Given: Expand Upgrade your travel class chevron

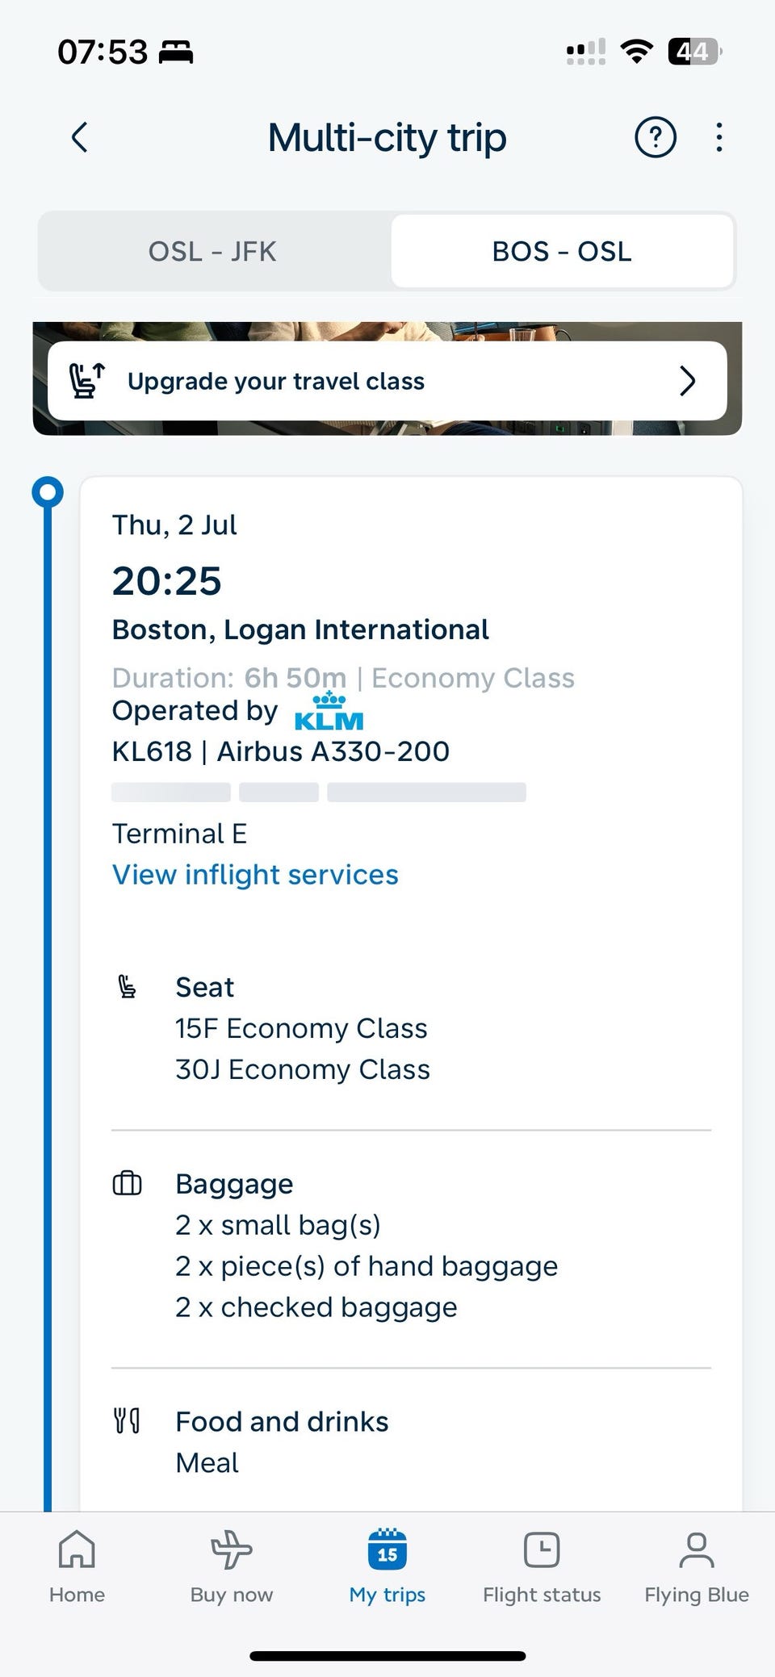Looking at the screenshot, I should [x=687, y=380].
